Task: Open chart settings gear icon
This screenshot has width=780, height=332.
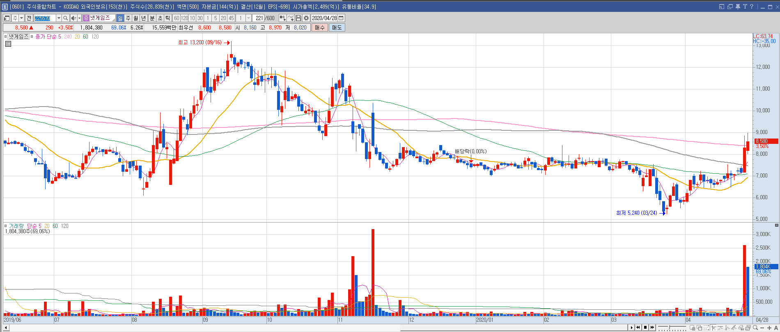Action: (x=306, y=18)
